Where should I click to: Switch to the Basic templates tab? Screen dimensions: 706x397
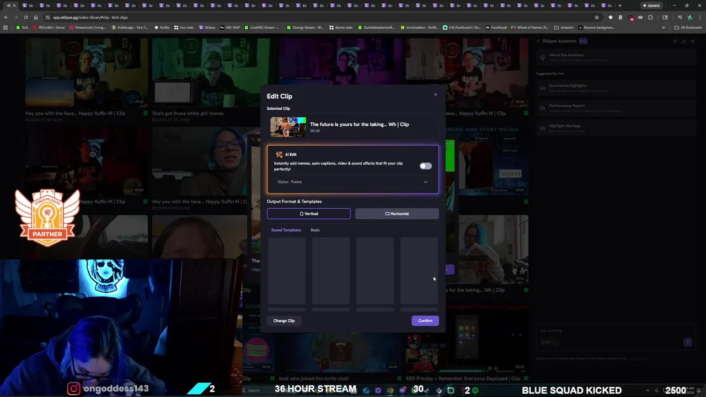click(315, 230)
